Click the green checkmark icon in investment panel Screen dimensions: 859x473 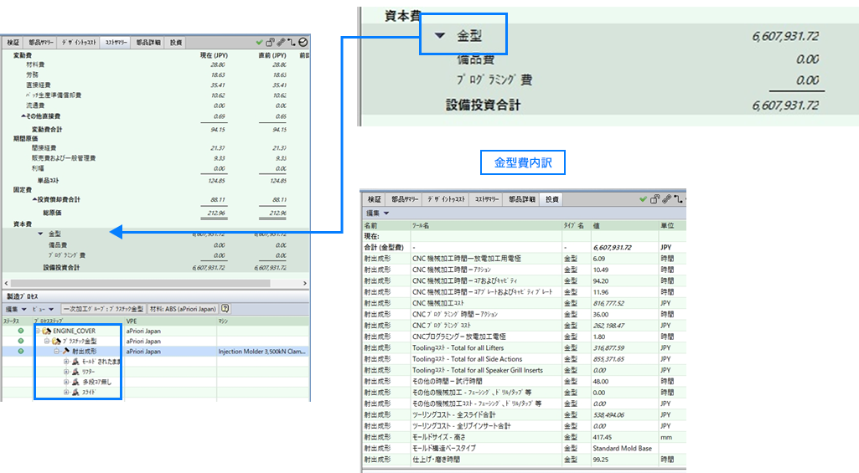click(x=643, y=199)
